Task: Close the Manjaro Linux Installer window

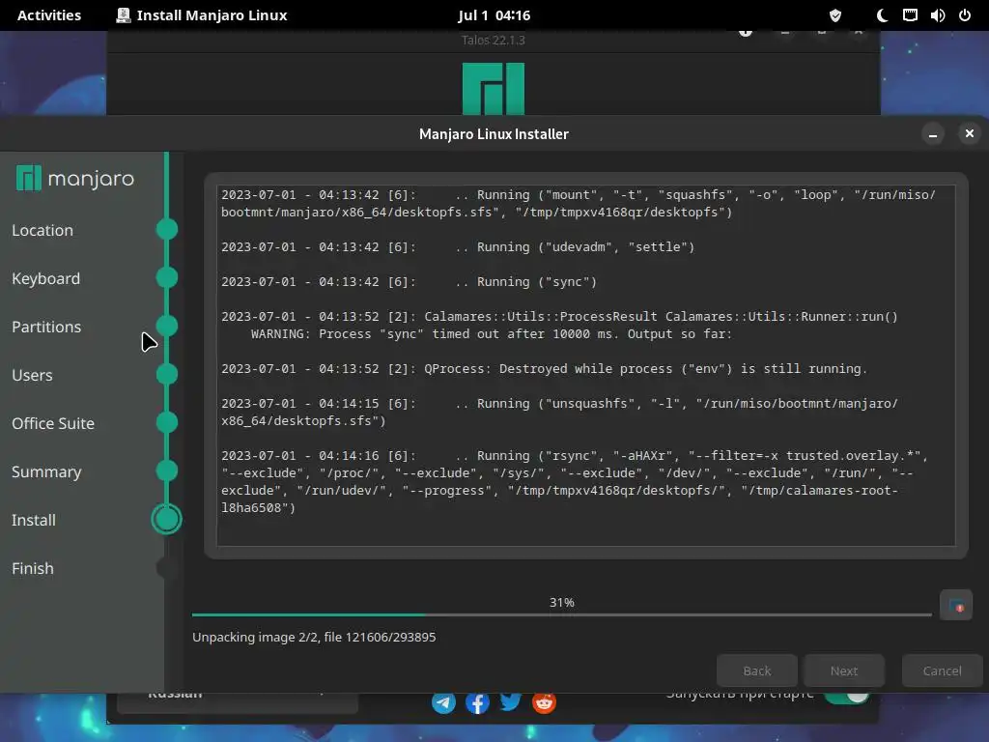Action: tap(970, 133)
